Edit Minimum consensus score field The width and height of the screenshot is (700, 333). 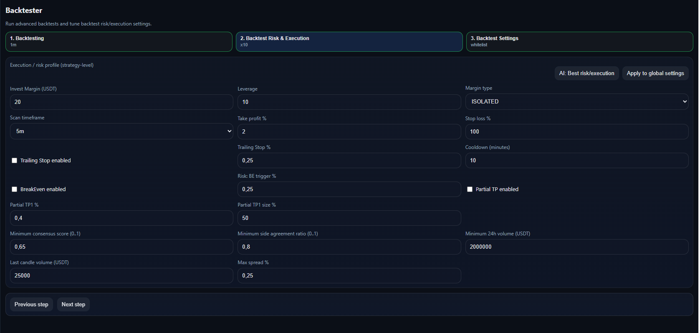click(x=121, y=247)
